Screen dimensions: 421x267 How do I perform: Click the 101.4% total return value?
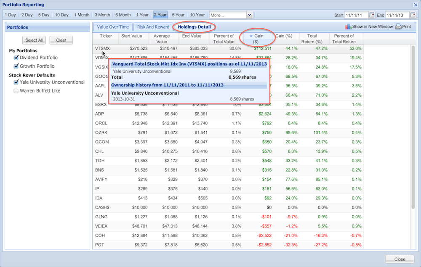(x=320, y=133)
